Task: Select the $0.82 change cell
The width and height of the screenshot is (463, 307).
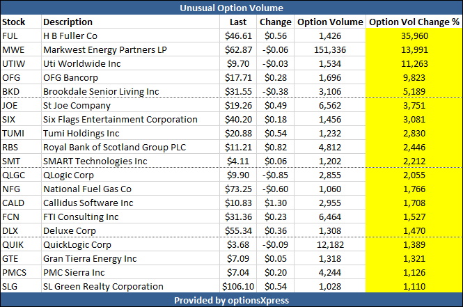Action: click(276, 148)
